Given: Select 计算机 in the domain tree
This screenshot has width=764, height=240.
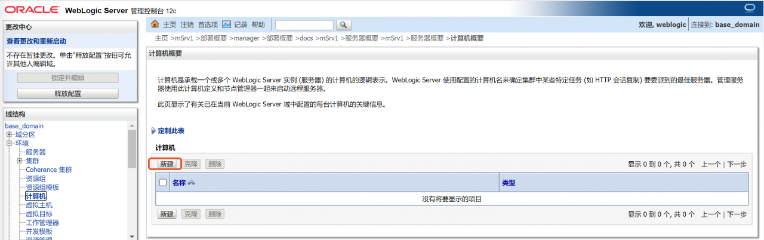Looking at the screenshot, I should 36,196.
